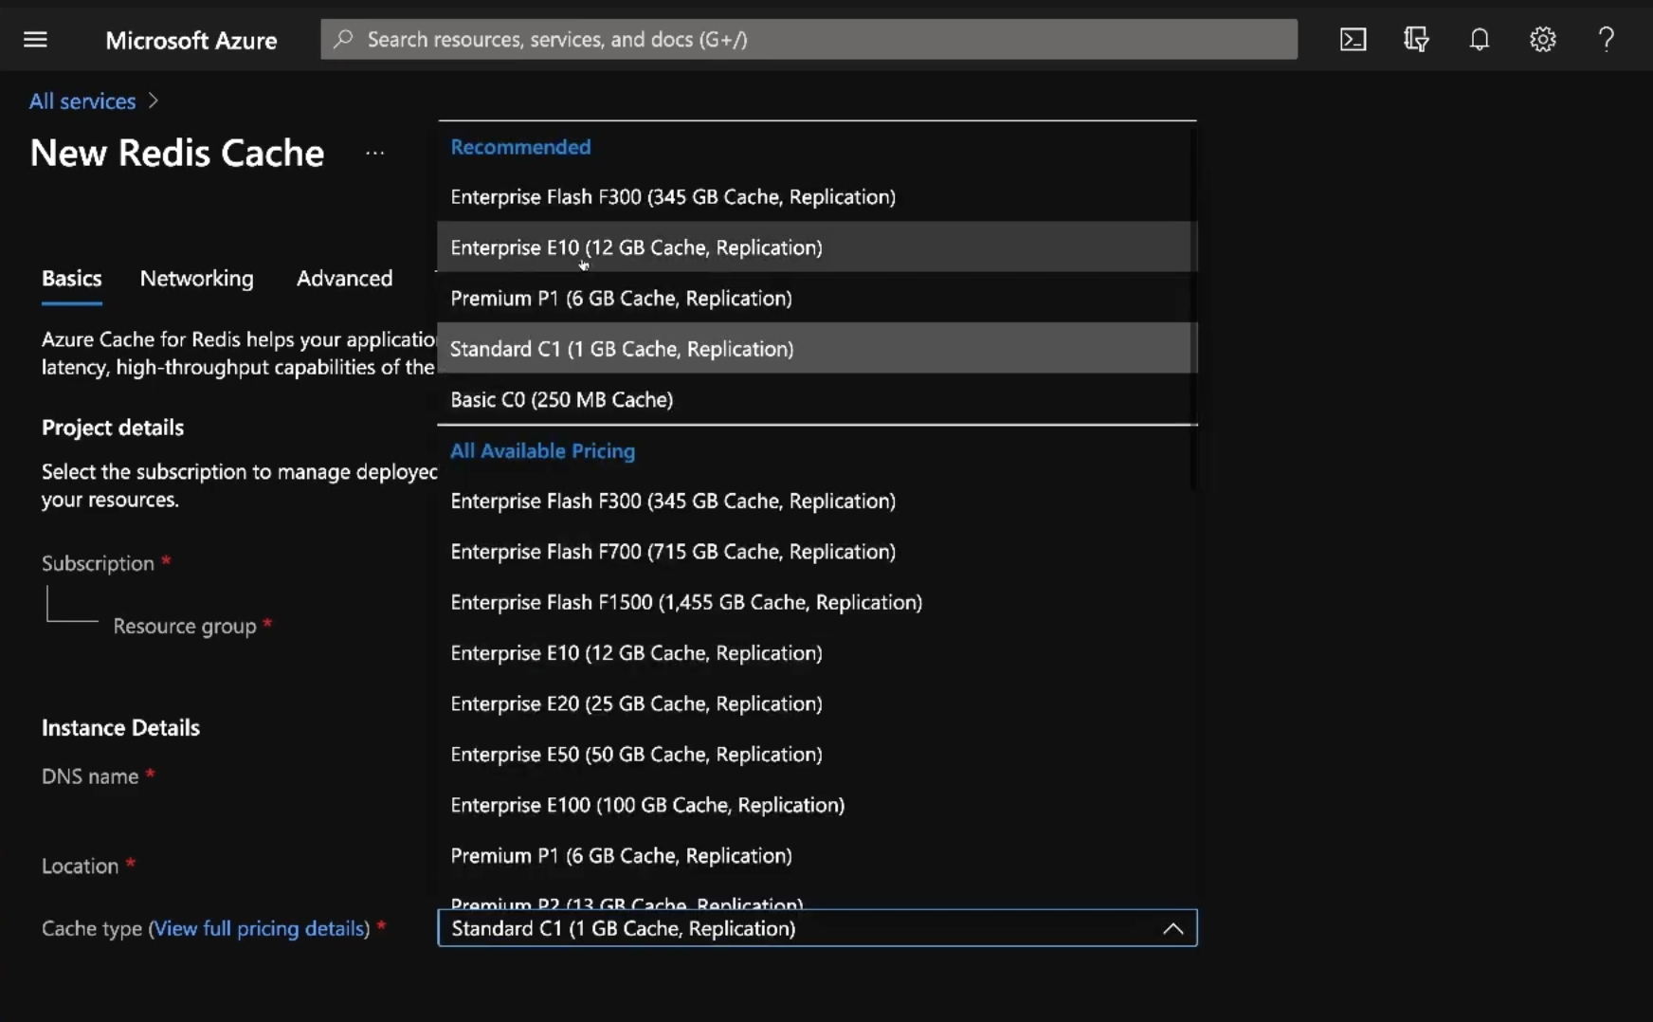Select Enterprise E100 (100 GB Cache, Replication)
The height and width of the screenshot is (1022, 1653).
pyautogui.click(x=817, y=805)
